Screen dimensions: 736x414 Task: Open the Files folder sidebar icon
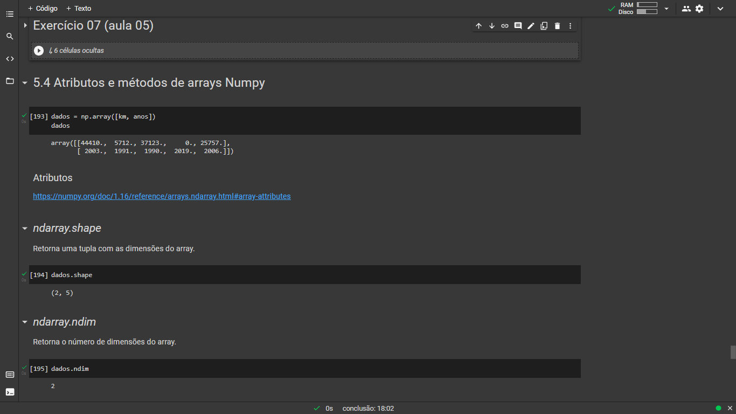click(10, 81)
